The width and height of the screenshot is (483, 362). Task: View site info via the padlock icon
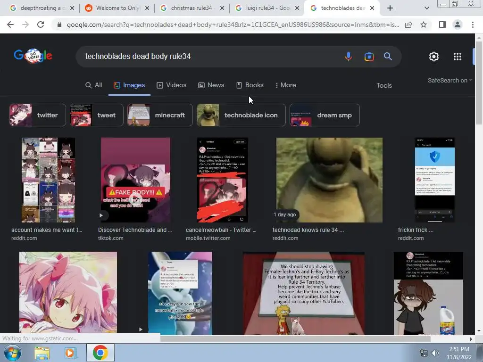tap(59, 25)
